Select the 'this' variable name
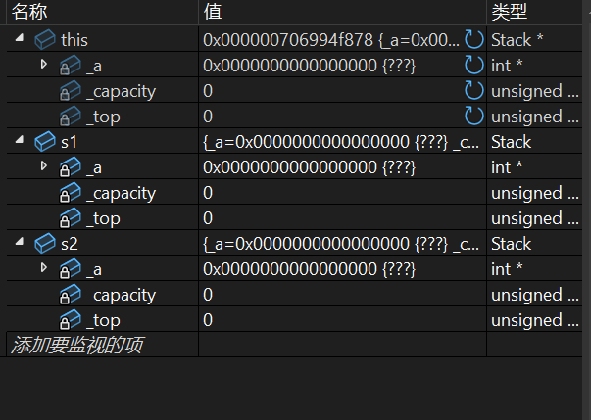The height and width of the screenshot is (420, 591). [74, 40]
